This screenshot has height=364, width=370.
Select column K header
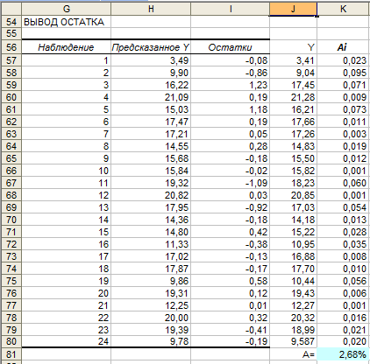pos(344,9)
